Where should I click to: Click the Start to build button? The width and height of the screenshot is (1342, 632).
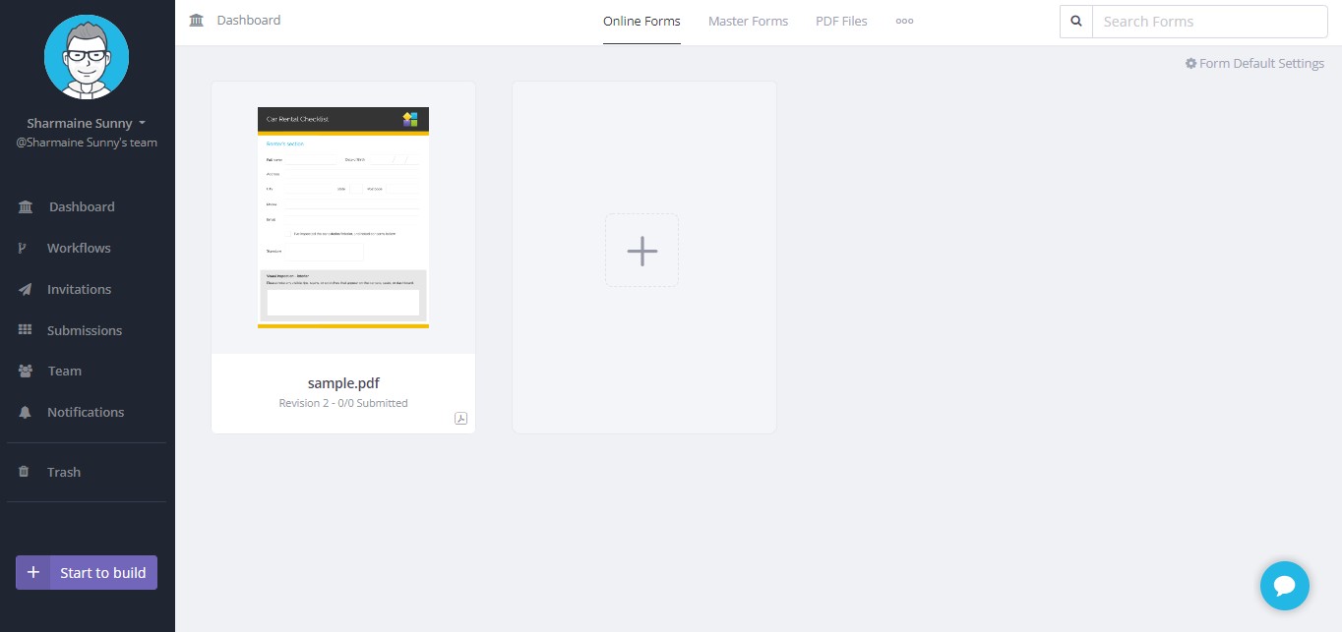[87, 573]
